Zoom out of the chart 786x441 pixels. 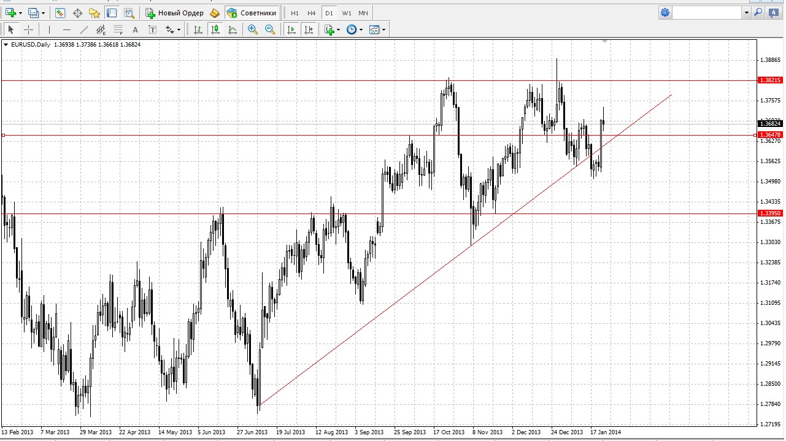[x=270, y=29]
